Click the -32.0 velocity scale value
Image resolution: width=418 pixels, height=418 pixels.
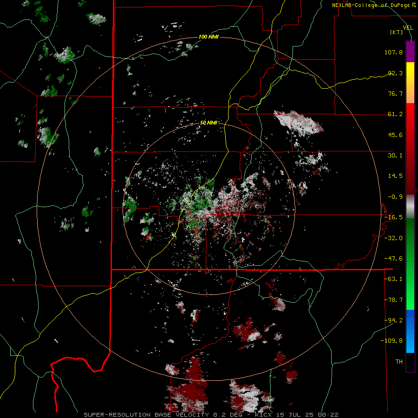(393, 238)
